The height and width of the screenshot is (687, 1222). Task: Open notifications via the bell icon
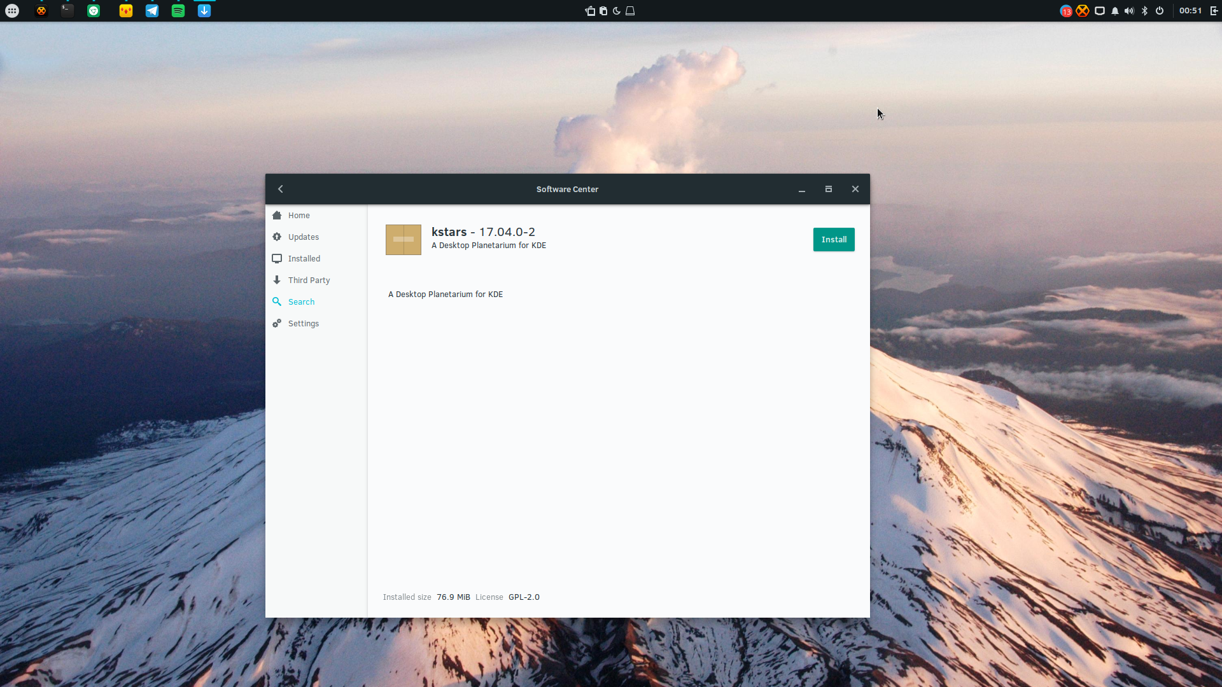click(x=1115, y=11)
